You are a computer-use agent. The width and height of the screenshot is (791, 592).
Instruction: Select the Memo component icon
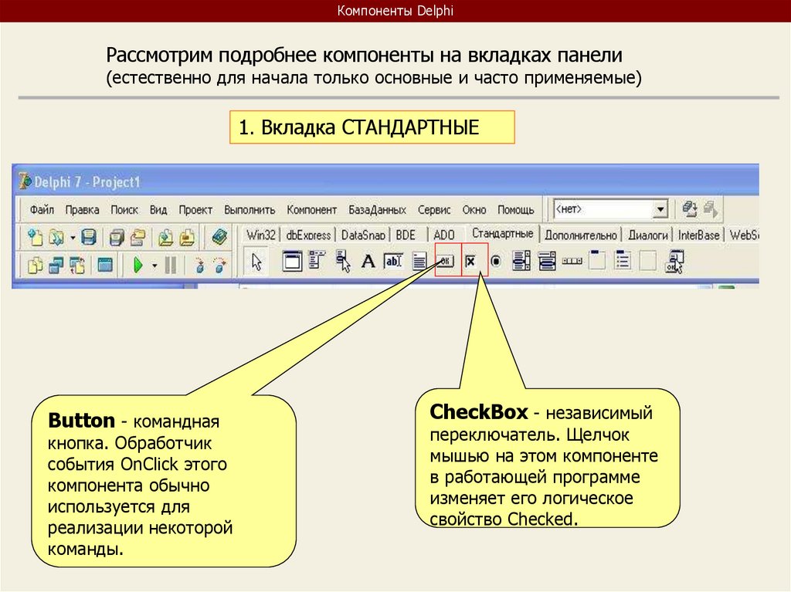click(419, 261)
